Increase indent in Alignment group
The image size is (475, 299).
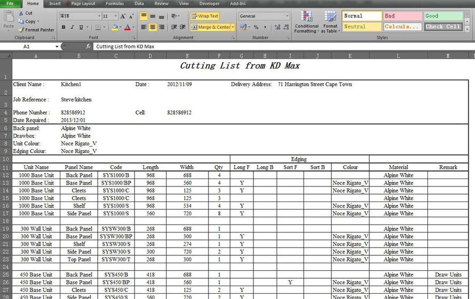(x=183, y=27)
